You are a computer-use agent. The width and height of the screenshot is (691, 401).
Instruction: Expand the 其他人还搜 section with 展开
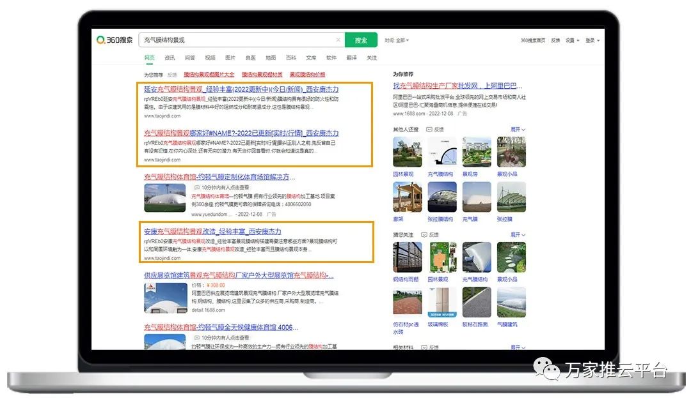[x=518, y=130]
